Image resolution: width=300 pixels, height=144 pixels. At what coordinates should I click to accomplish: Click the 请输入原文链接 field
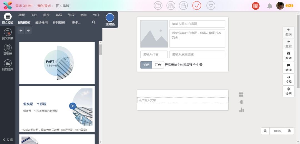point(197,54)
